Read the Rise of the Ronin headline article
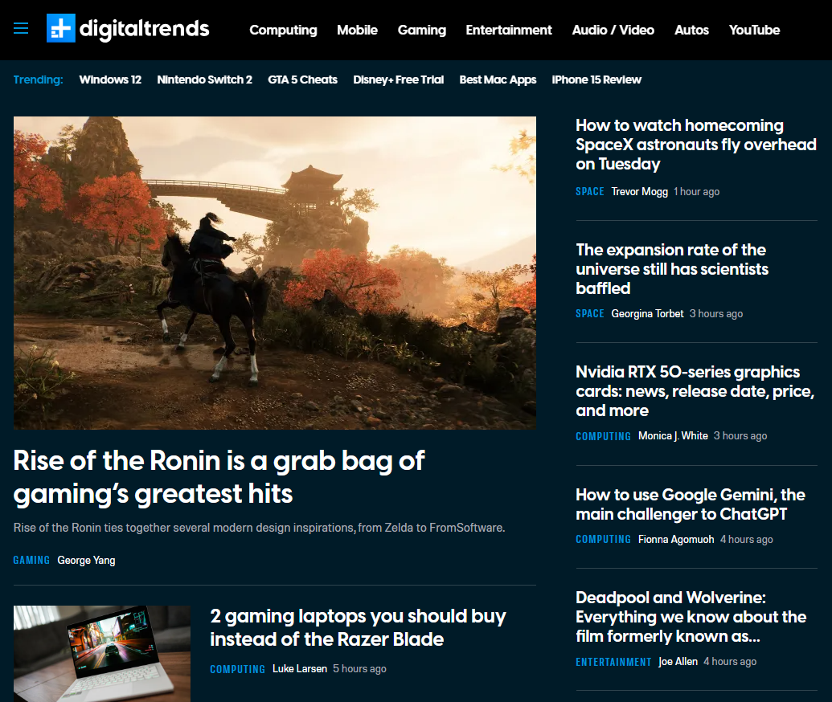832x702 pixels. point(219,476)
